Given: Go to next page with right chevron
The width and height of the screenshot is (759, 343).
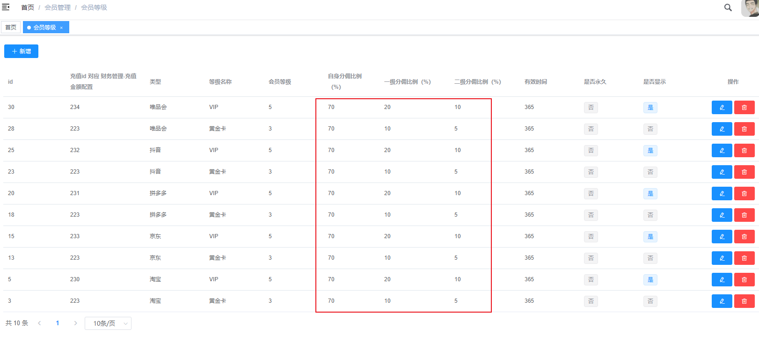Looking at the screenshot, I should coord(75,323).
